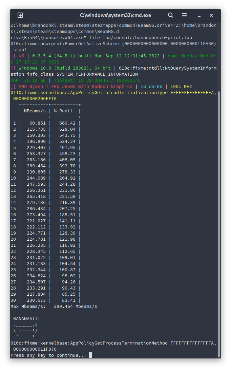Click the 265.418 value in row 13
The height and width of the screenshot is (370, 231).
click(x=36, y=197)
